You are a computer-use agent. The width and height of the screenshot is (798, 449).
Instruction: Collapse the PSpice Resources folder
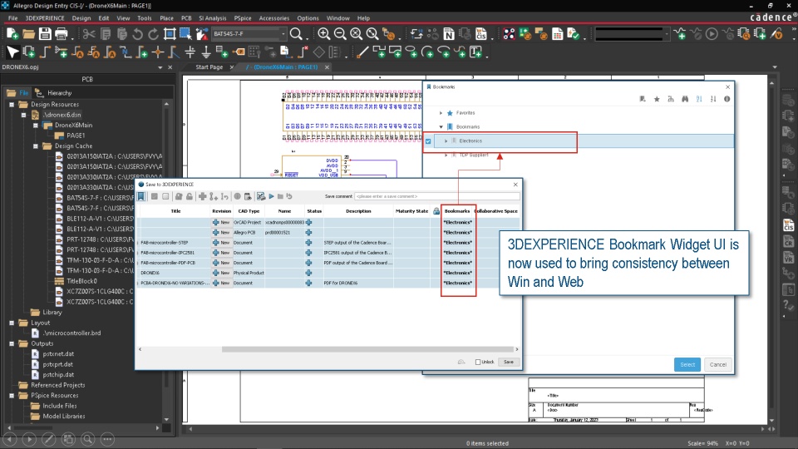[x=12, y=396]
